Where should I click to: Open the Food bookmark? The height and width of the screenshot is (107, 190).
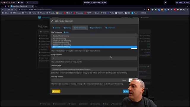[x=134, y=13]
